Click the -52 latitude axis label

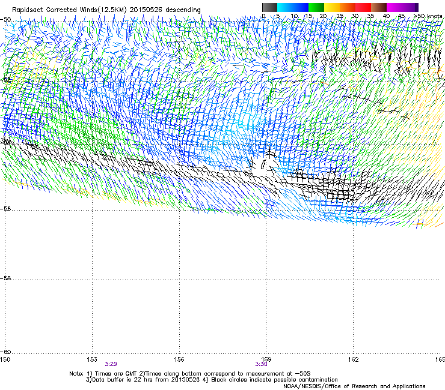pos(5,80)
